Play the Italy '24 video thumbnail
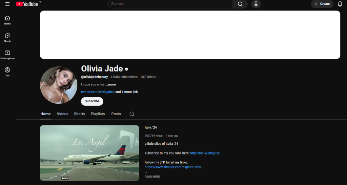 click(x=89, y=153)
